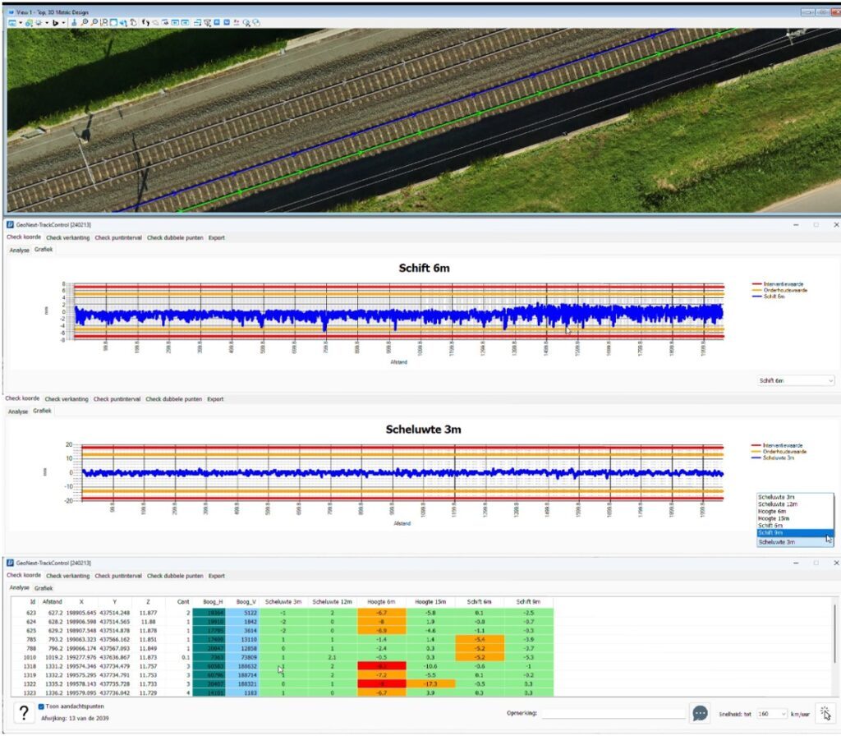The image size is (841, 736).
Task: Open the Snelheid 160 speed dropdown
Action: click(772, 714)
